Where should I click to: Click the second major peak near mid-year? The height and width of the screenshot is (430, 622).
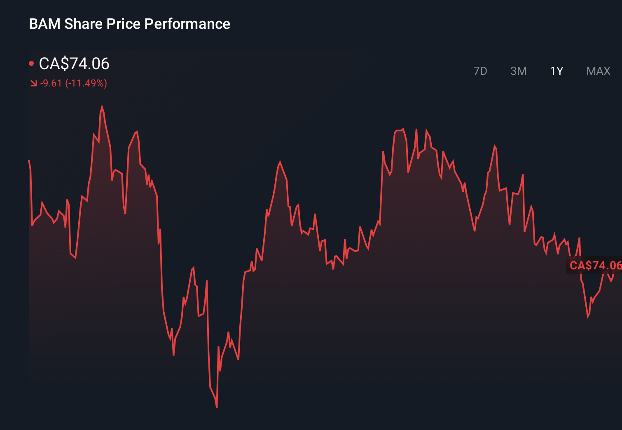pyautogui.click(x=280, y=162)
